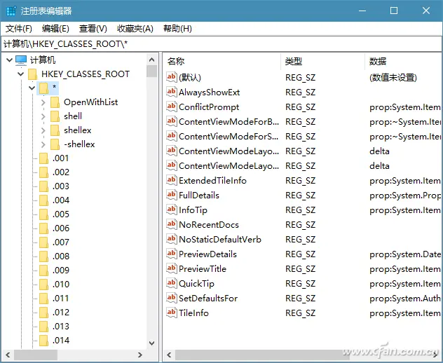Open the 帮助(H) menu
The width and height of the screenshot is (443, 363).
pos(177,29)
